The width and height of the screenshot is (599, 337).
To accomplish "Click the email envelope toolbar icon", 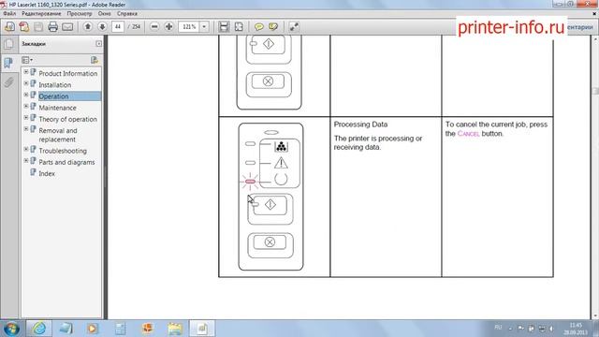I will pos(67,27).
